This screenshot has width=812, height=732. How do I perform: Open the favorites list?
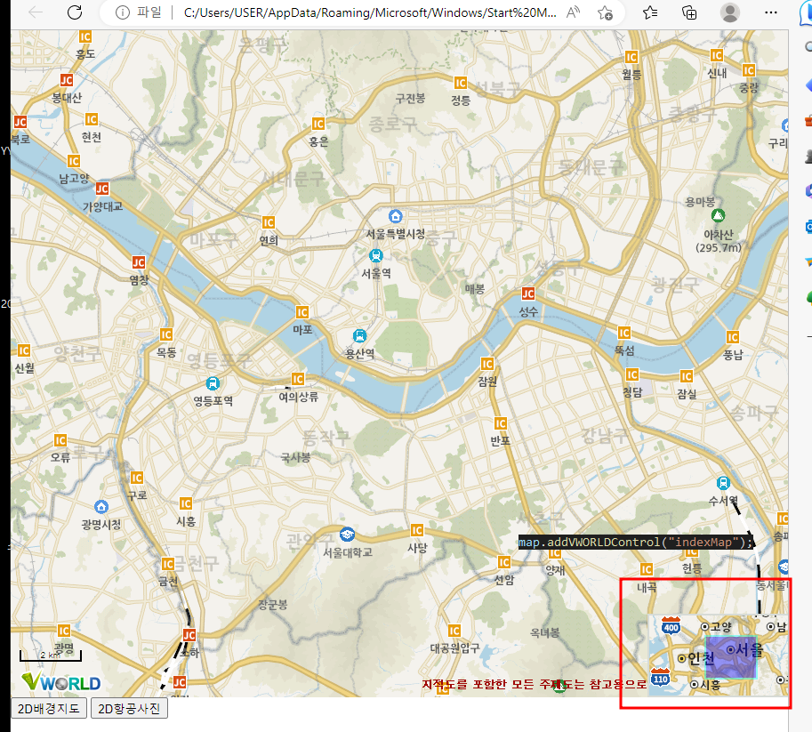(x=650, y=12)
